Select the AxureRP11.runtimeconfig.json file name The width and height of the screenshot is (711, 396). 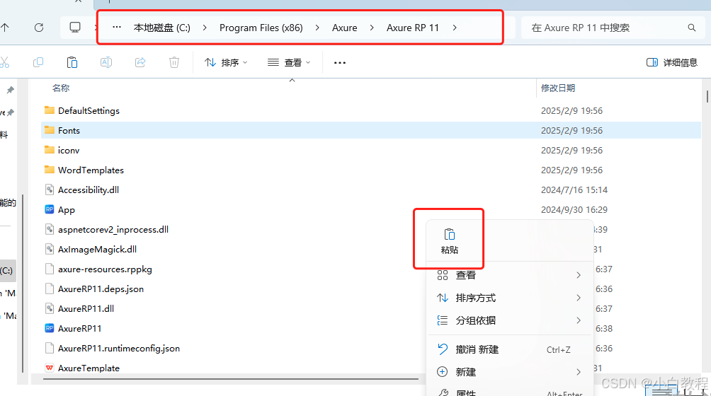119,348
